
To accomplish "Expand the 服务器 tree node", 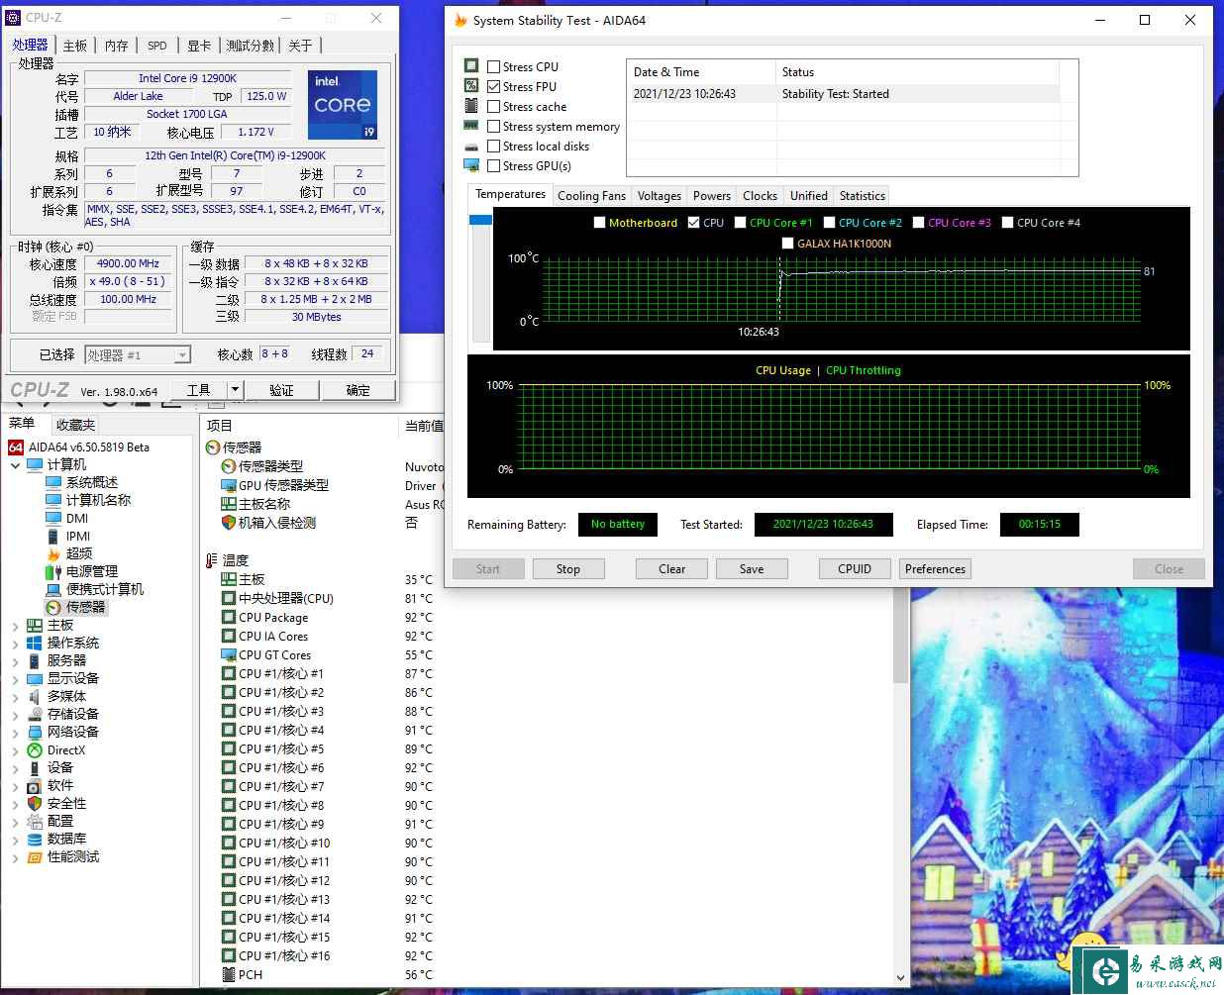I will click(15, 661).
